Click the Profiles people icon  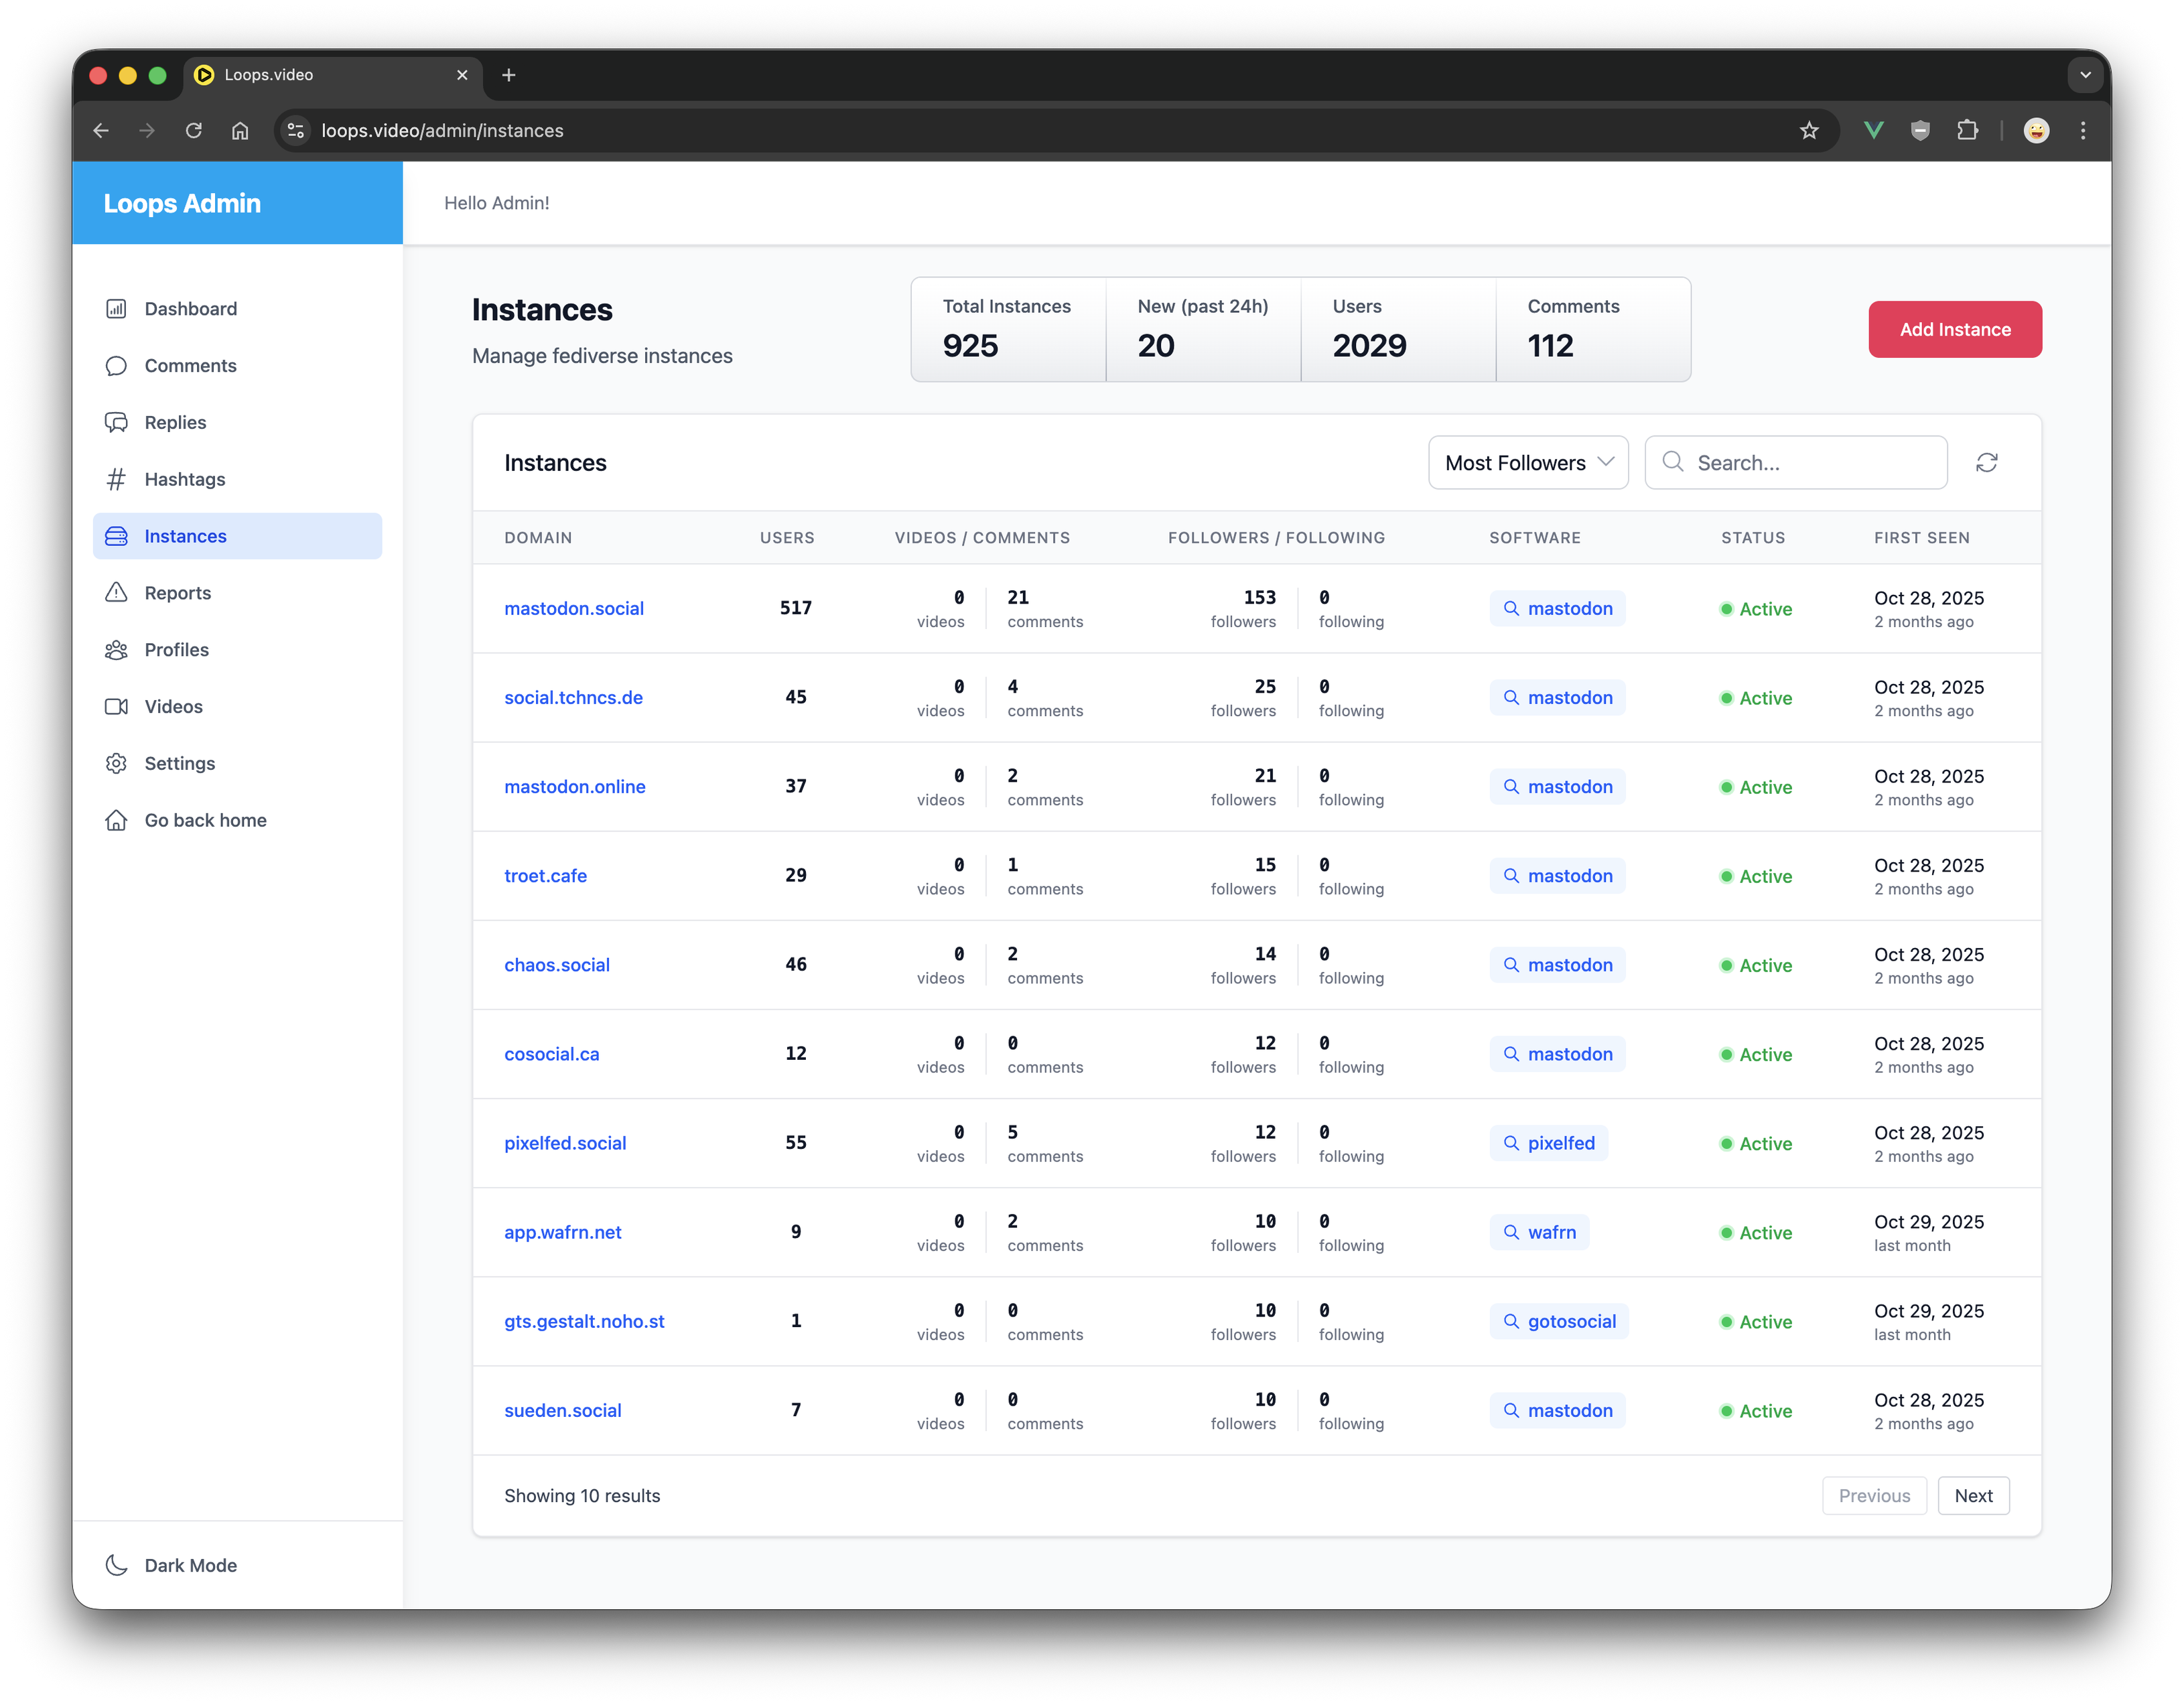[x=116, y=649]
